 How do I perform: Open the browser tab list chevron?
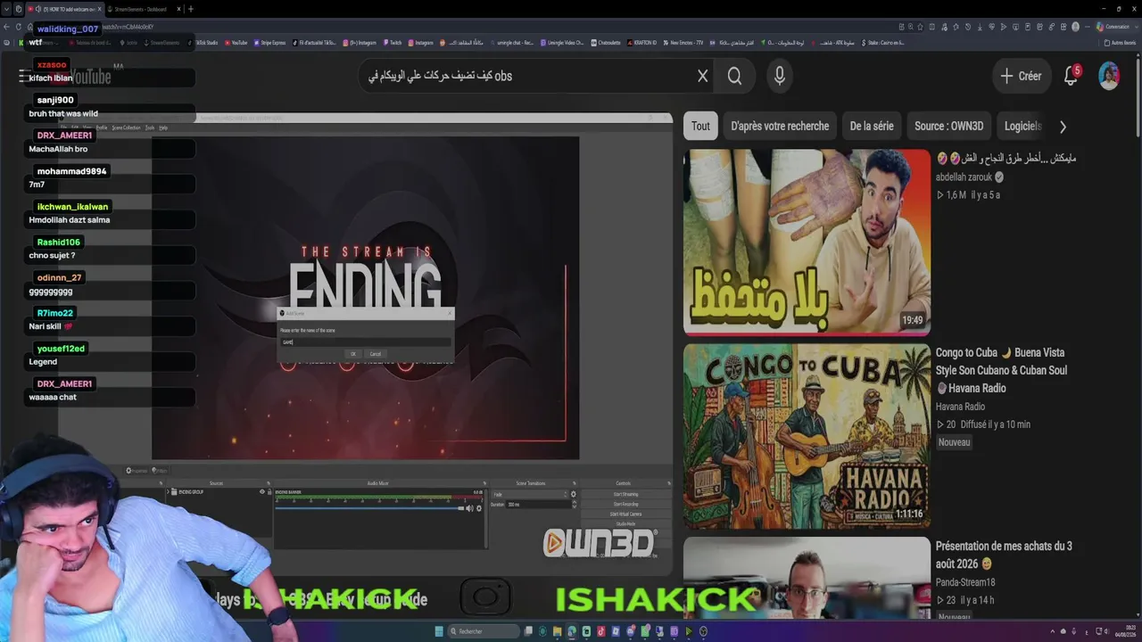(7, 9)
